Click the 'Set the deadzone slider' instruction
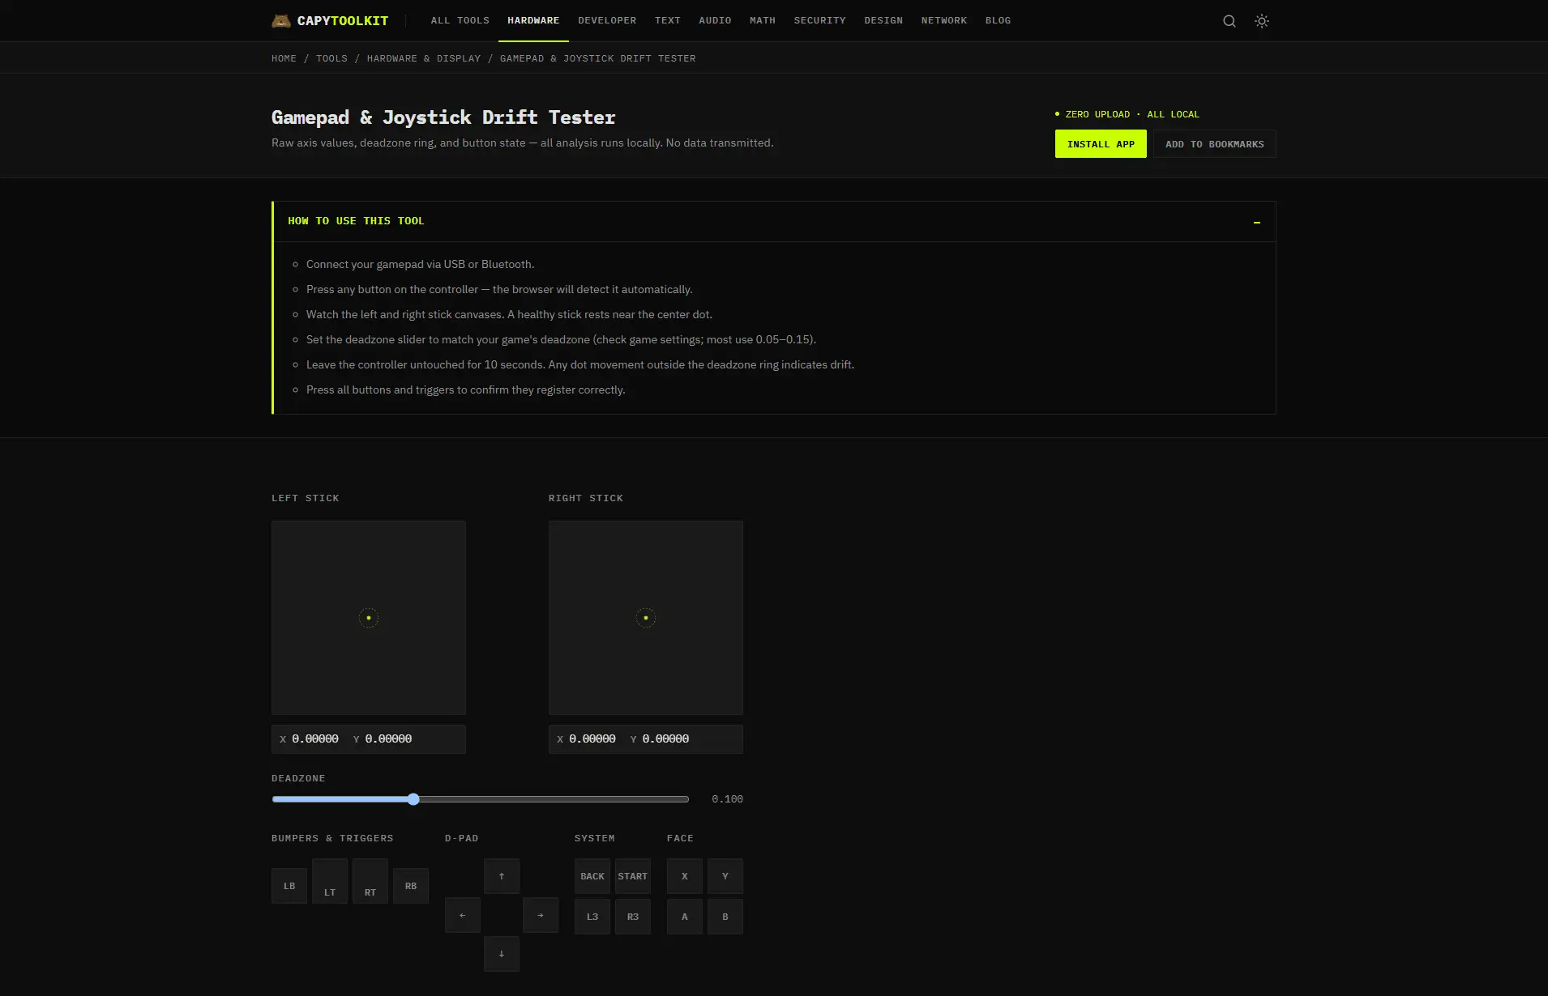1548x996 pixels. pos(561,339)
